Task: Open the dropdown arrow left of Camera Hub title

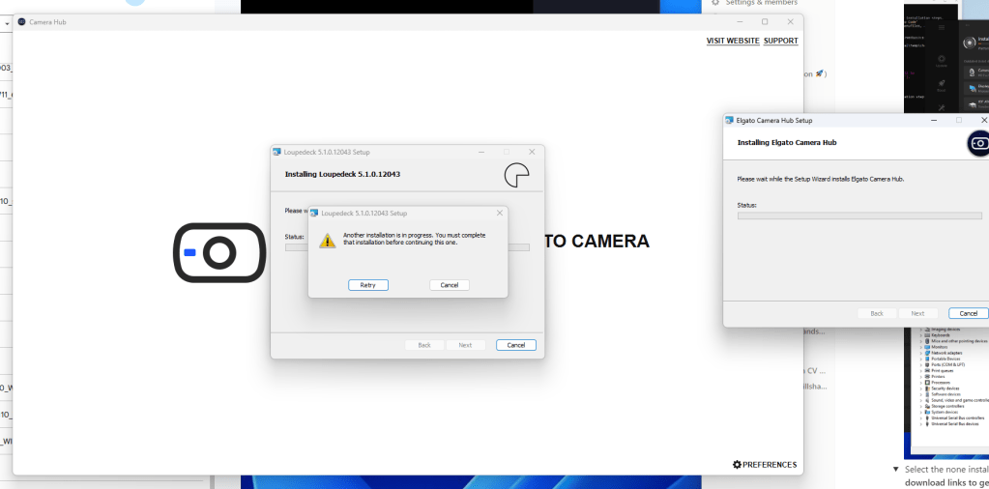Action: [7, 23]
